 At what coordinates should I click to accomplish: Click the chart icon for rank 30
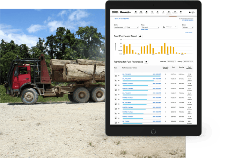tap(116, 80)
